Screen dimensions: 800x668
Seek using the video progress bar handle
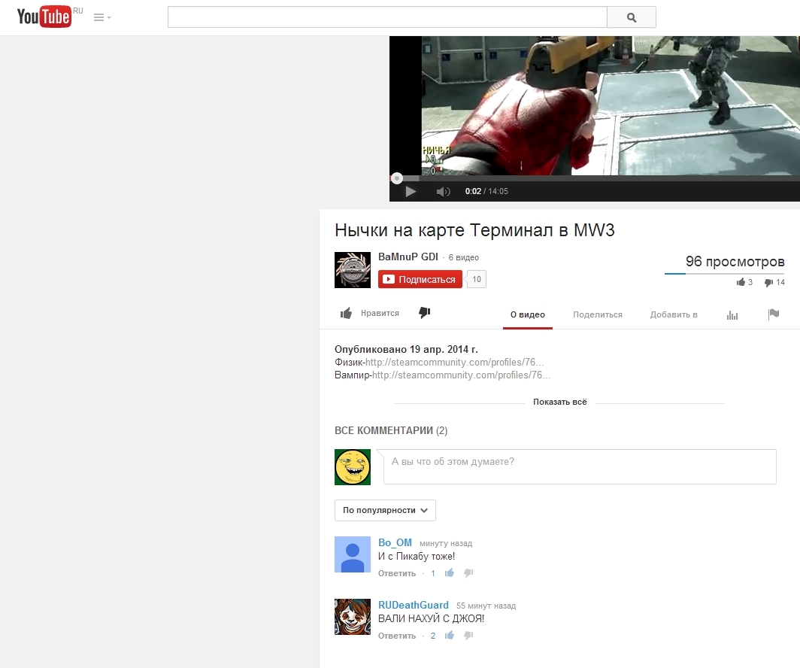[397, 178]
